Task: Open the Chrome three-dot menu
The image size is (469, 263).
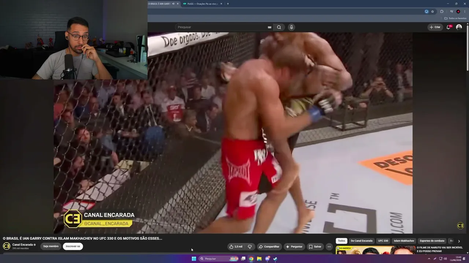Action: coord(465,11)
